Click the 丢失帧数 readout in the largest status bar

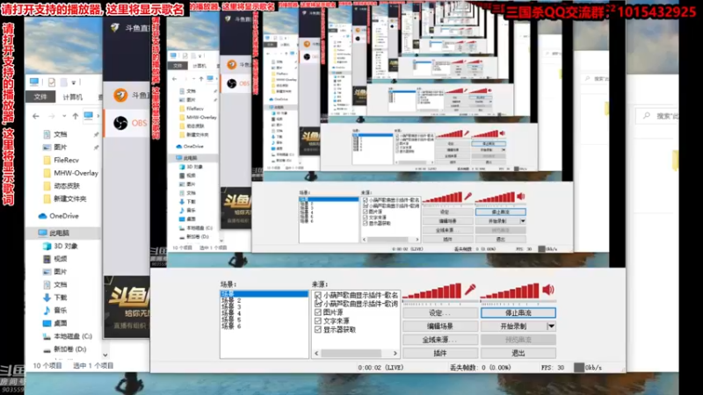click(x=480, y=367)
